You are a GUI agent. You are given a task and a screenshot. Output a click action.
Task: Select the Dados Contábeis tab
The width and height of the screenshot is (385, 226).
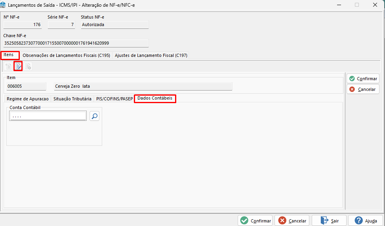click(x=155, y=98)
